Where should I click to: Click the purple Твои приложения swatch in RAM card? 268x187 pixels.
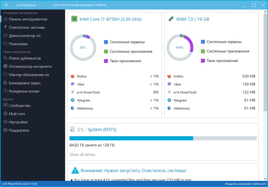pyautogui.click(x=203, y=61)
